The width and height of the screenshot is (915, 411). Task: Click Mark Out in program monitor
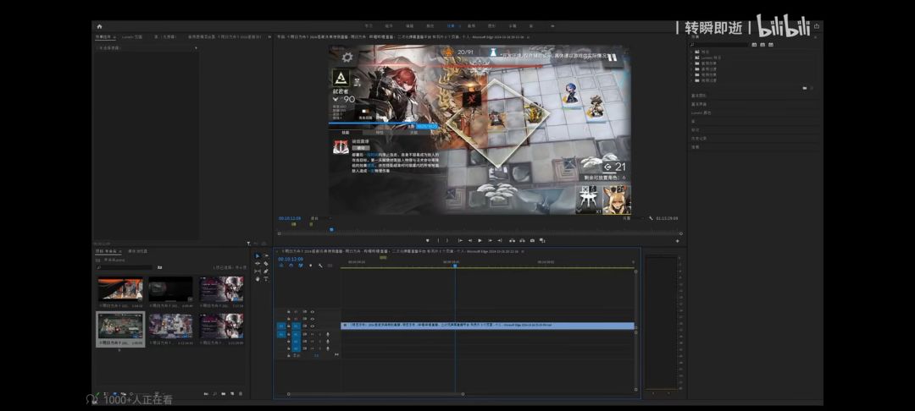click(447, 240)
